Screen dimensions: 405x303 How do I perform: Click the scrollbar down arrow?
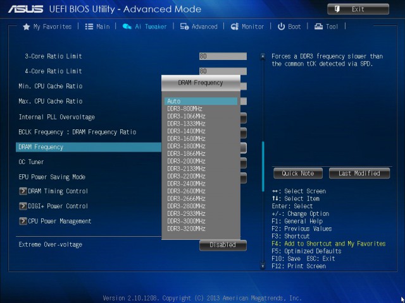pyautogui.click(x=263, y=266)
